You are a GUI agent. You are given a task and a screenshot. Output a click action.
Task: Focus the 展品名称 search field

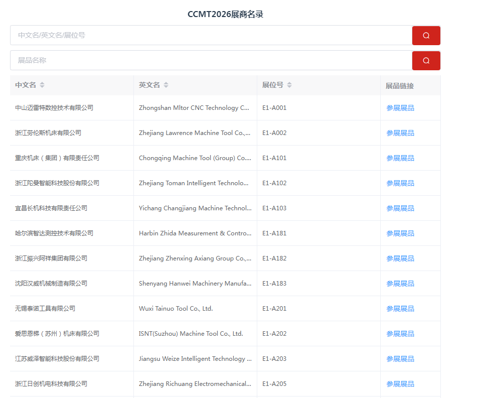[211, 61]
